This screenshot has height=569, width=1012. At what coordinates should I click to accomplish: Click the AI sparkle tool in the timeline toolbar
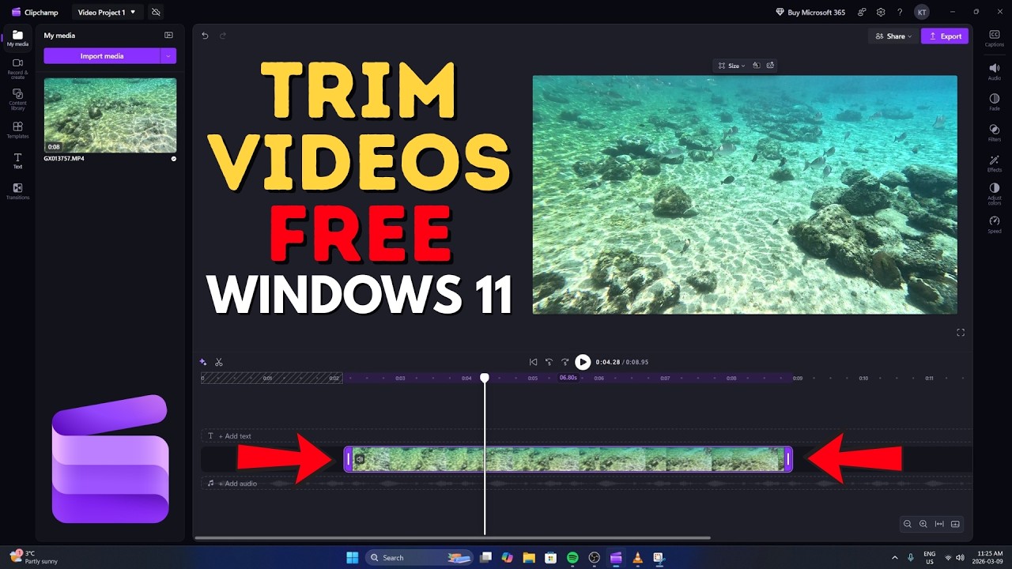coord(203,362)
